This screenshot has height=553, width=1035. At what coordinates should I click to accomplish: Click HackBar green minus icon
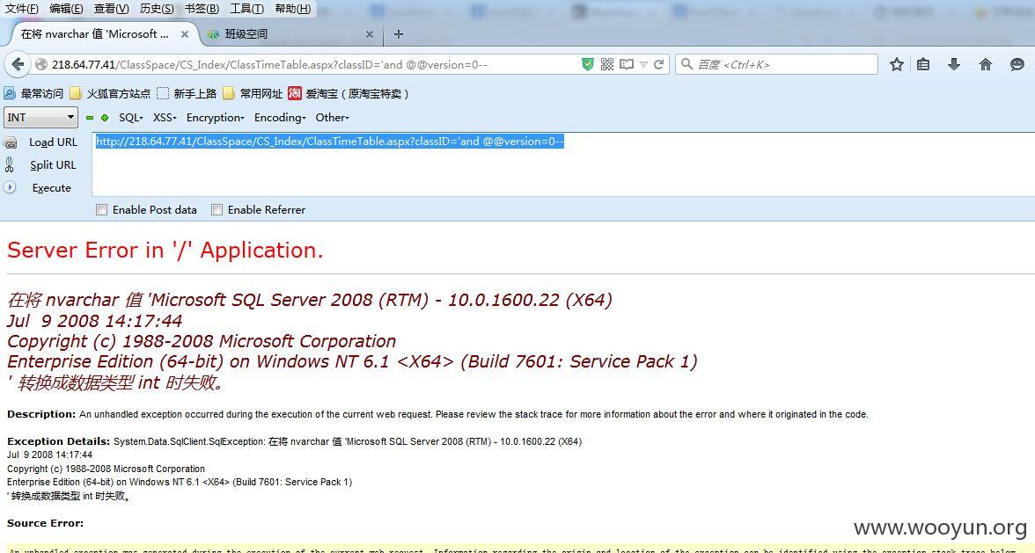point(90,118)
